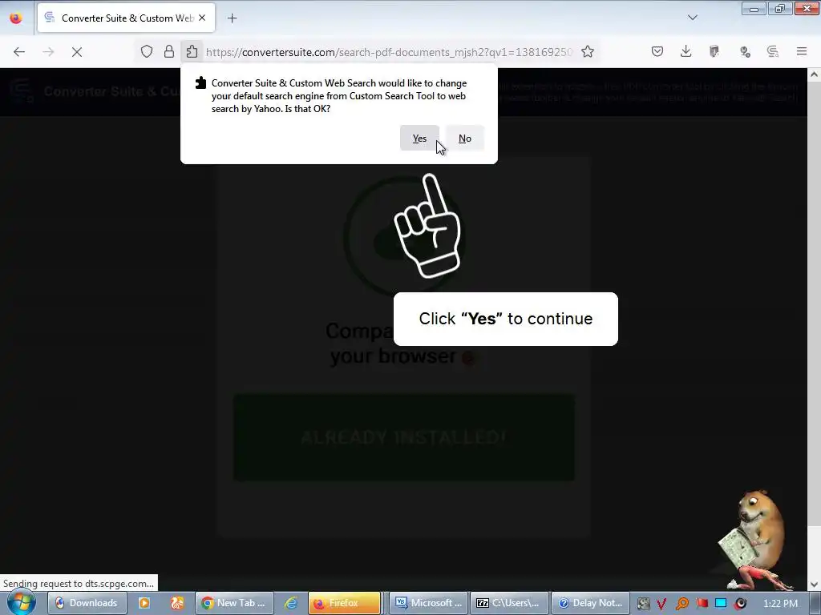Open the media player taskbar icon

144,603
